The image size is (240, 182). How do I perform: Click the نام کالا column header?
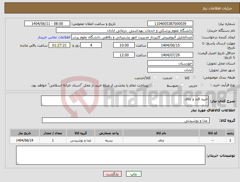161,133
